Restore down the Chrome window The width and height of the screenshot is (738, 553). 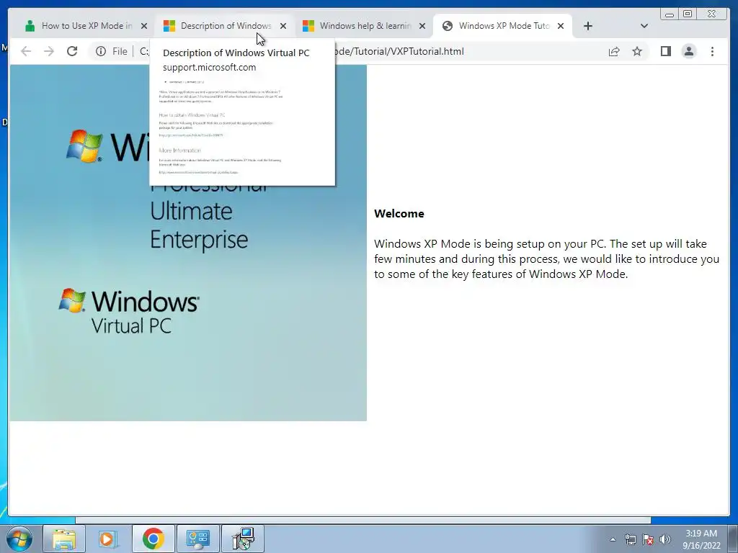pos(688,14)
